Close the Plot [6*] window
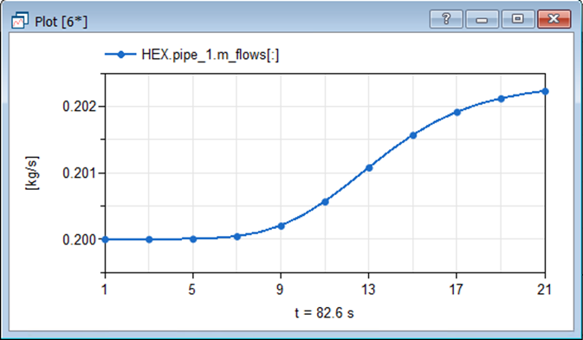Image resolution: width=583 pixels, height=340 pixels. 554,18
